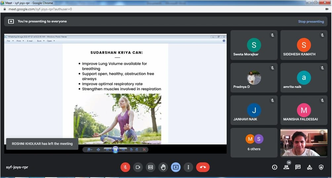332x178 pixels.
Task: Select the meet.google.com URL field
Action: click(x=40, y=9)
